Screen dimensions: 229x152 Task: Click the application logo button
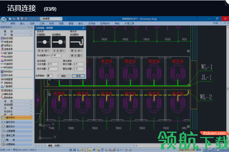4,20
